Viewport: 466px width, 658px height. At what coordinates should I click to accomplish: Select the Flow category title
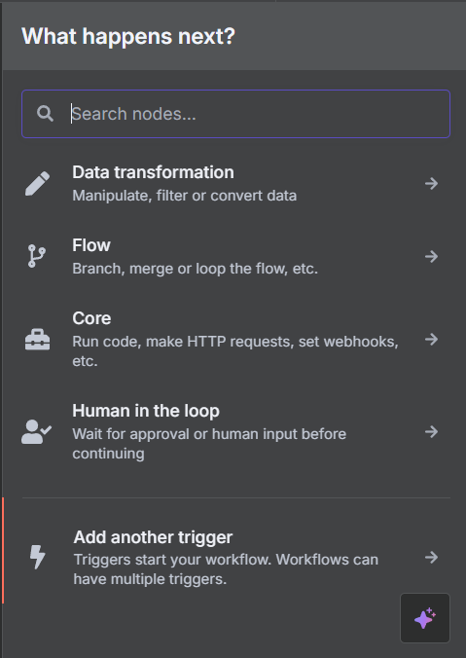pos(91,245)
